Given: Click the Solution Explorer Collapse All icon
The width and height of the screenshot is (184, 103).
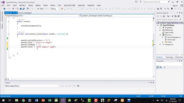Looking at the screenshot, I should pos(179,16).
